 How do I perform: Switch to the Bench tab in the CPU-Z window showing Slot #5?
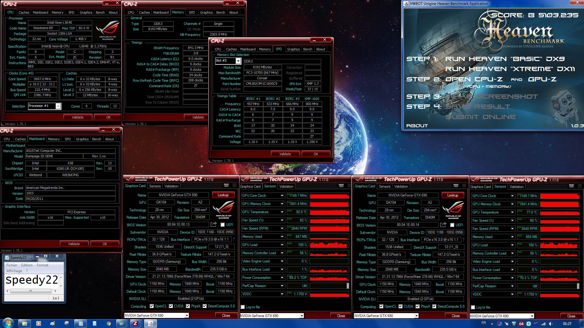pos(308,49)
